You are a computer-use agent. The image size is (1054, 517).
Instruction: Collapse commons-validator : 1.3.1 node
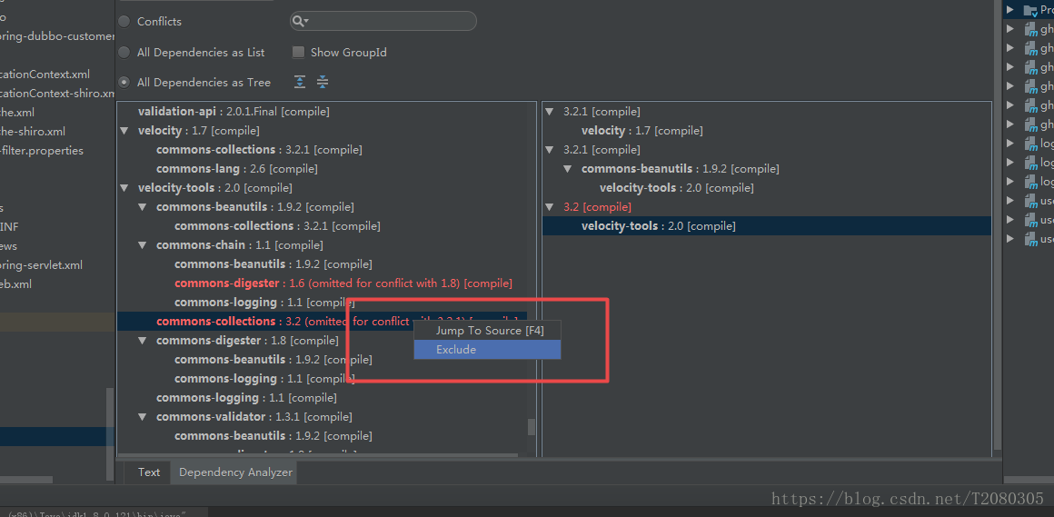click(x=143, y=417)
